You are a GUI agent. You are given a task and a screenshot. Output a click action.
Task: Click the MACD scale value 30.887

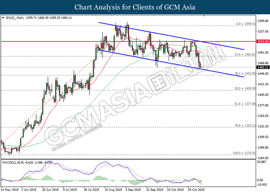[262, 162]
